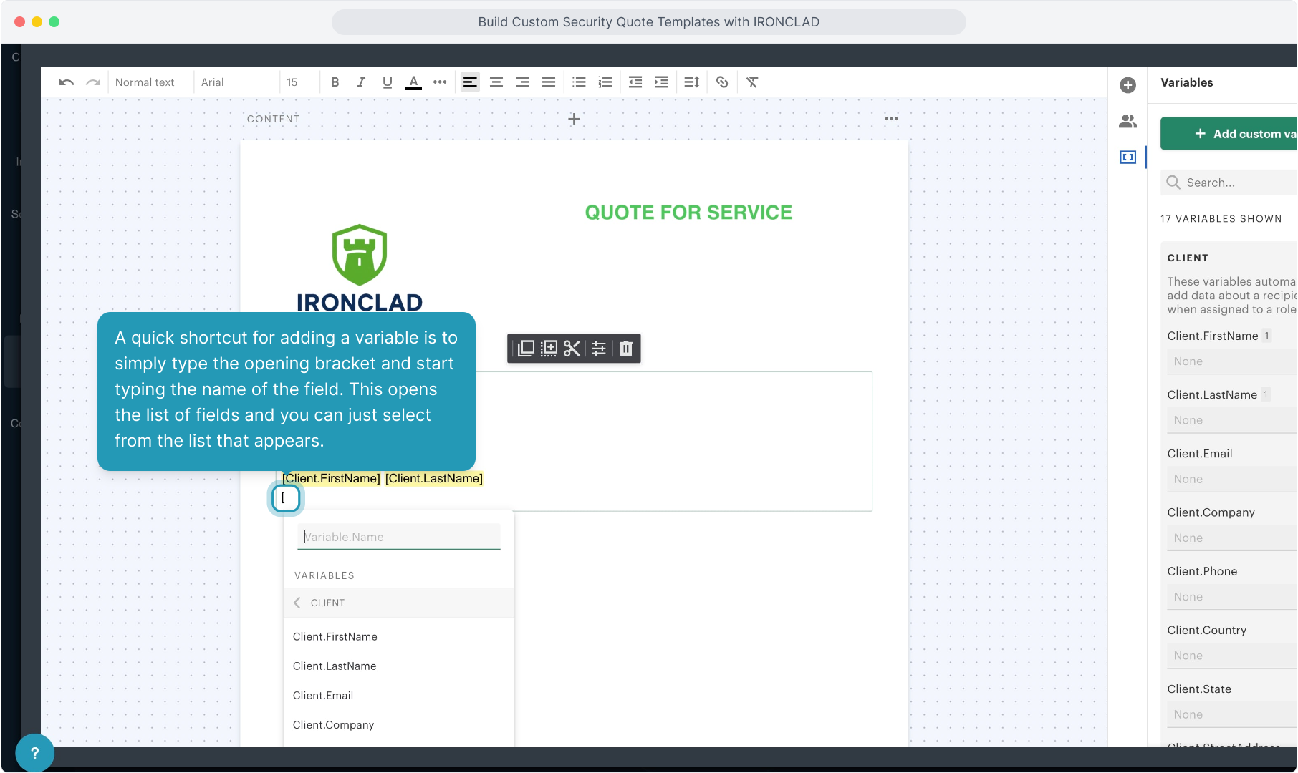
Task: Click the Variable.Name input field
Action: point(399,537)
